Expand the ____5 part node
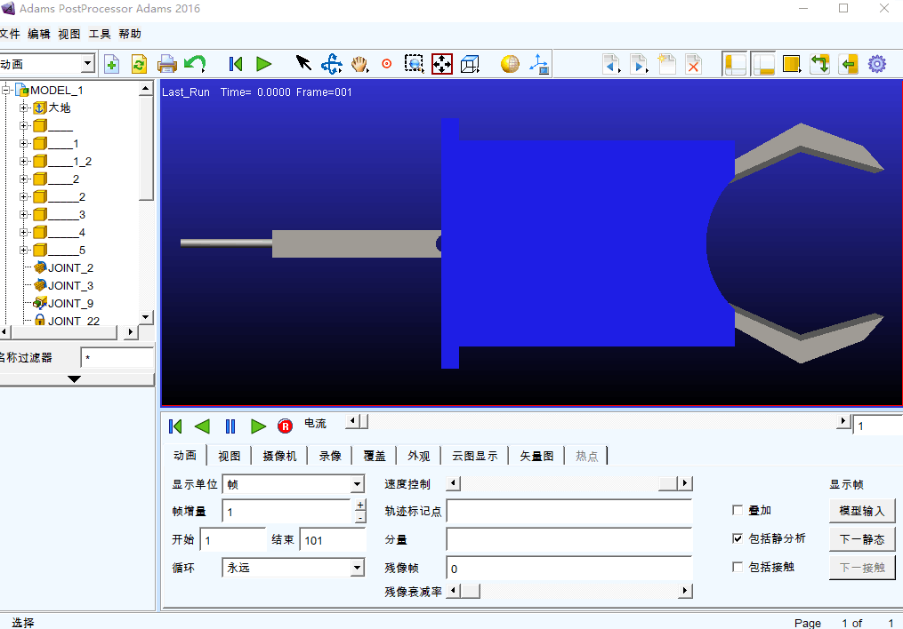903x629 pixels. click(x=24, y=251)
